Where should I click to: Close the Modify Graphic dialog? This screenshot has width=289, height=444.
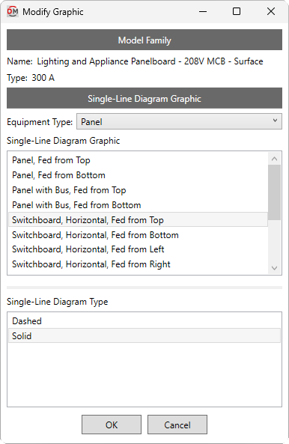coord(271,12)
